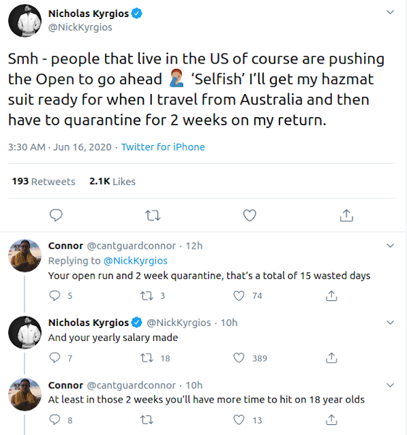Share the main tweet
Viewport: 407px width, 435px height.
coord(346,215)
